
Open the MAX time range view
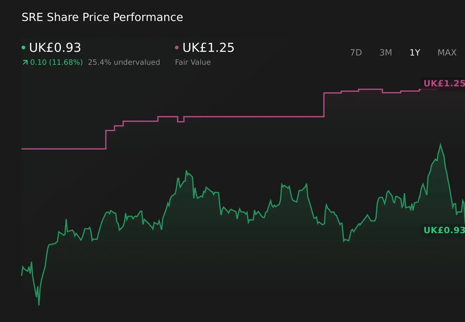tap(447, 52)
